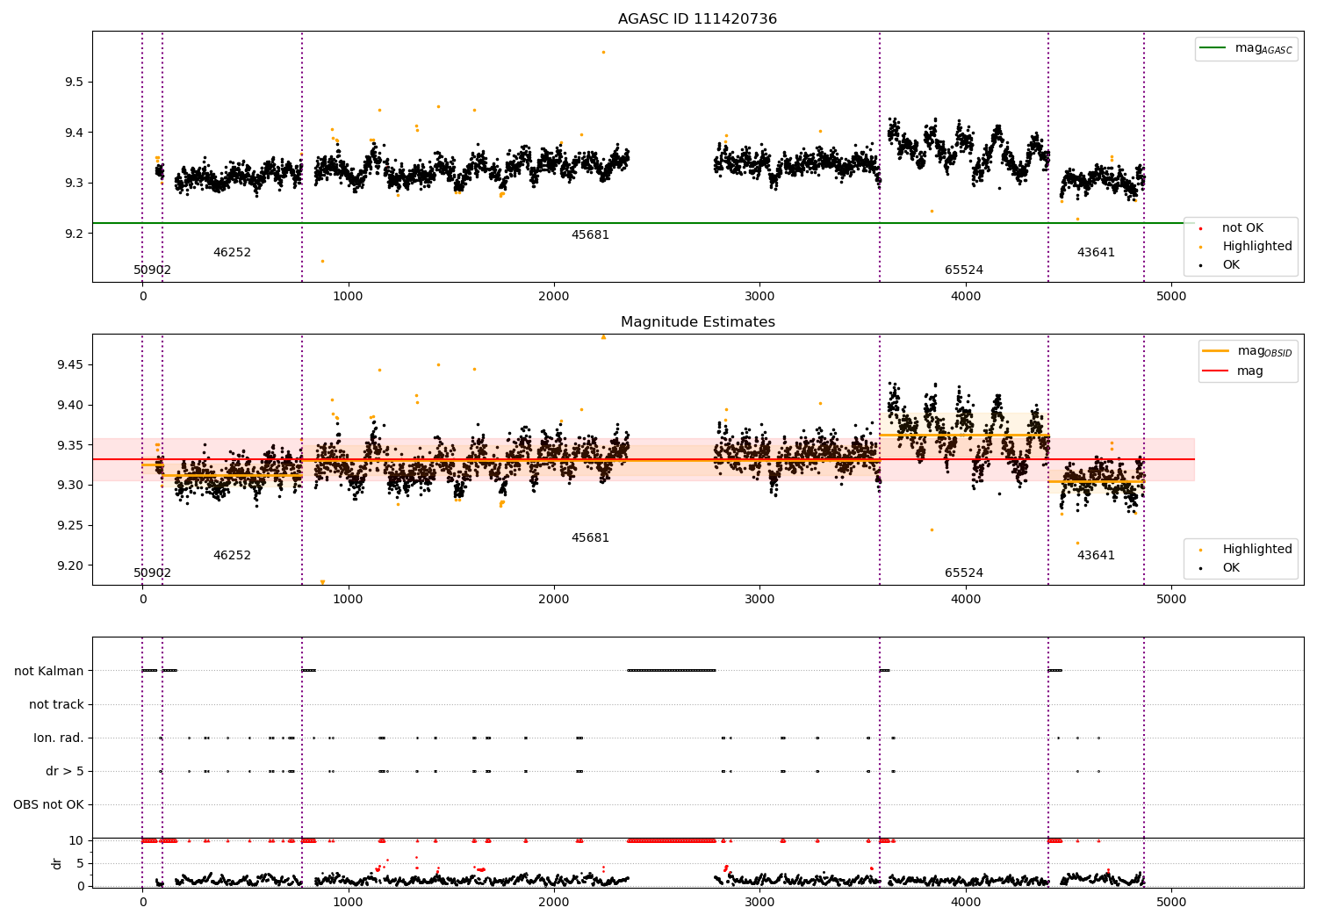Click the red 'mag' legend entry
The image size is (1317, 922).
tap(1234, 371)
